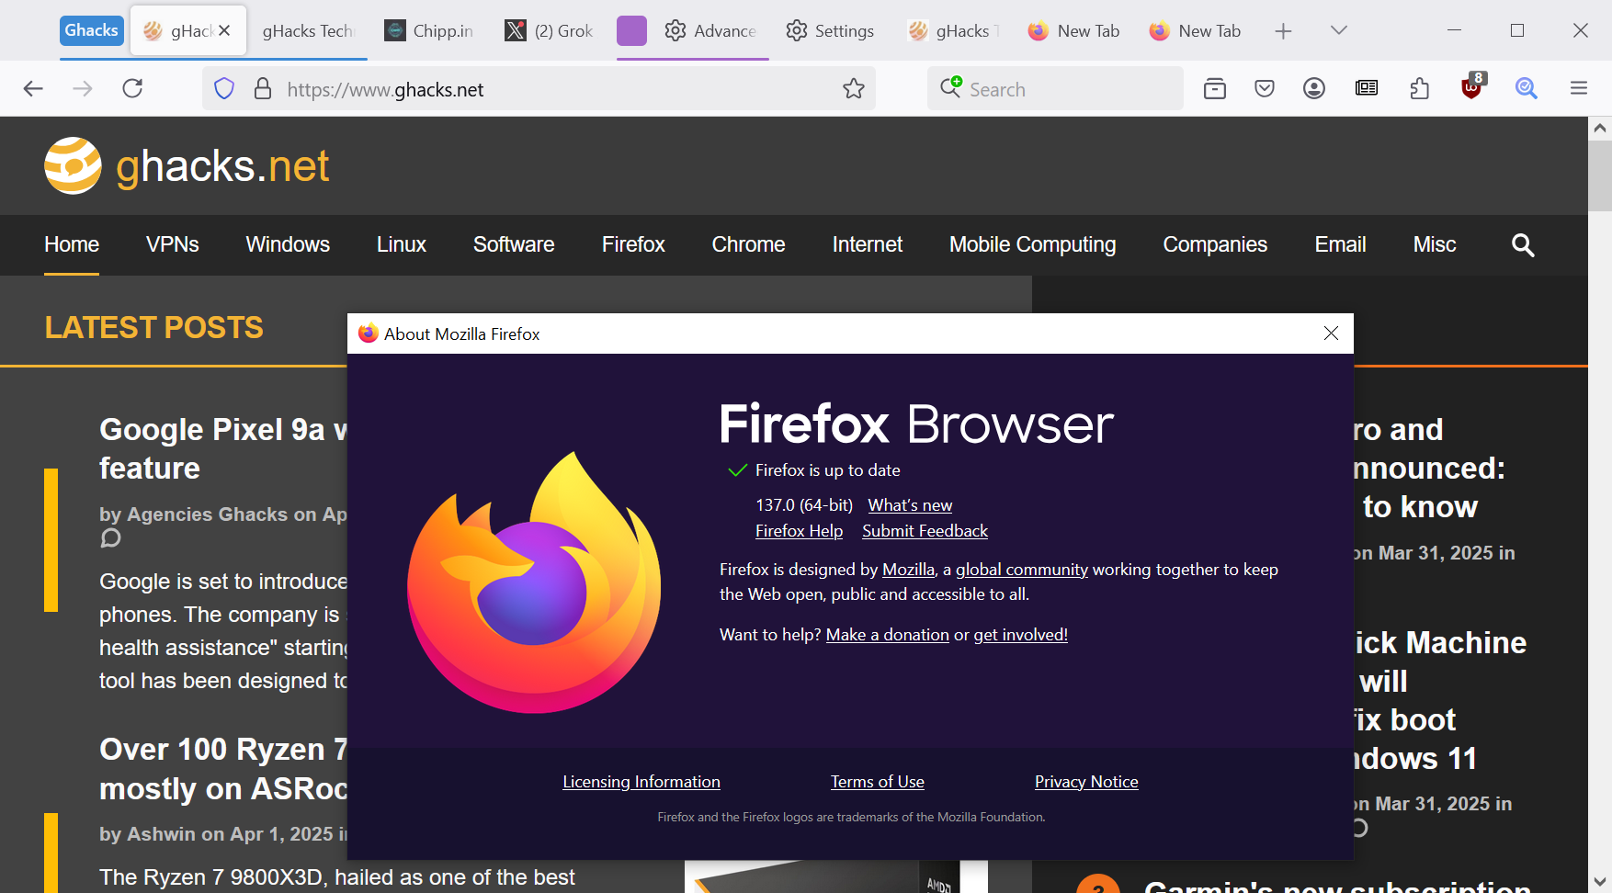
Task: Click the ghacks site search magnifier
Action: [x=1523, y=245]
